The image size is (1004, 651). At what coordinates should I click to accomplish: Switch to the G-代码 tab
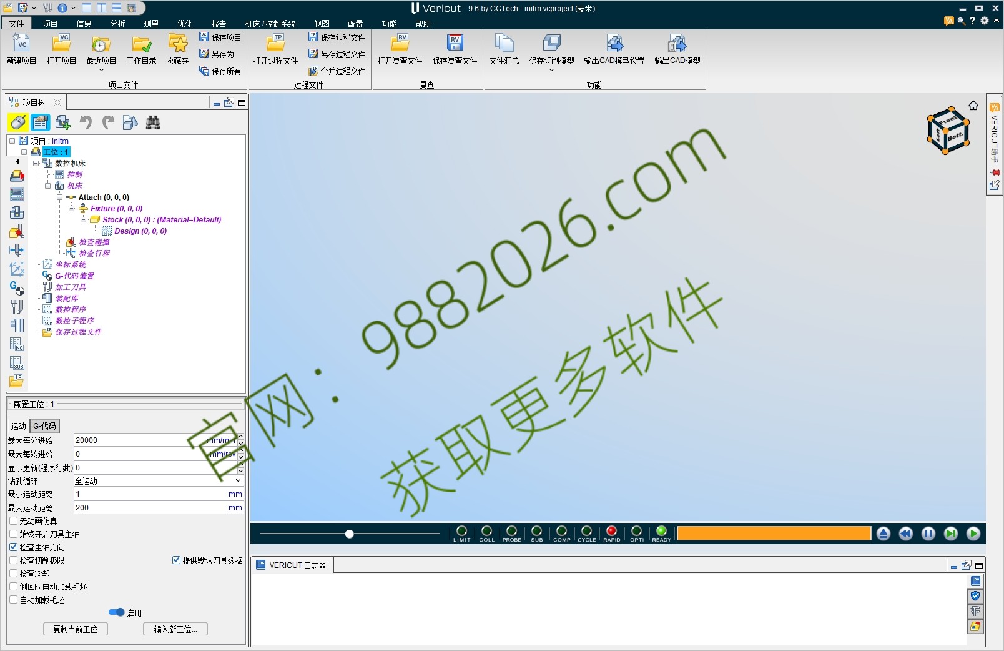tap(44, 425)
